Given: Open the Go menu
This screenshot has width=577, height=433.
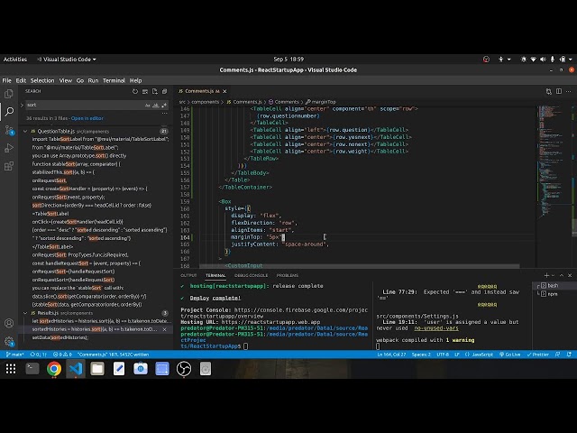Looking at the screenshot, I should coord(80,80).
